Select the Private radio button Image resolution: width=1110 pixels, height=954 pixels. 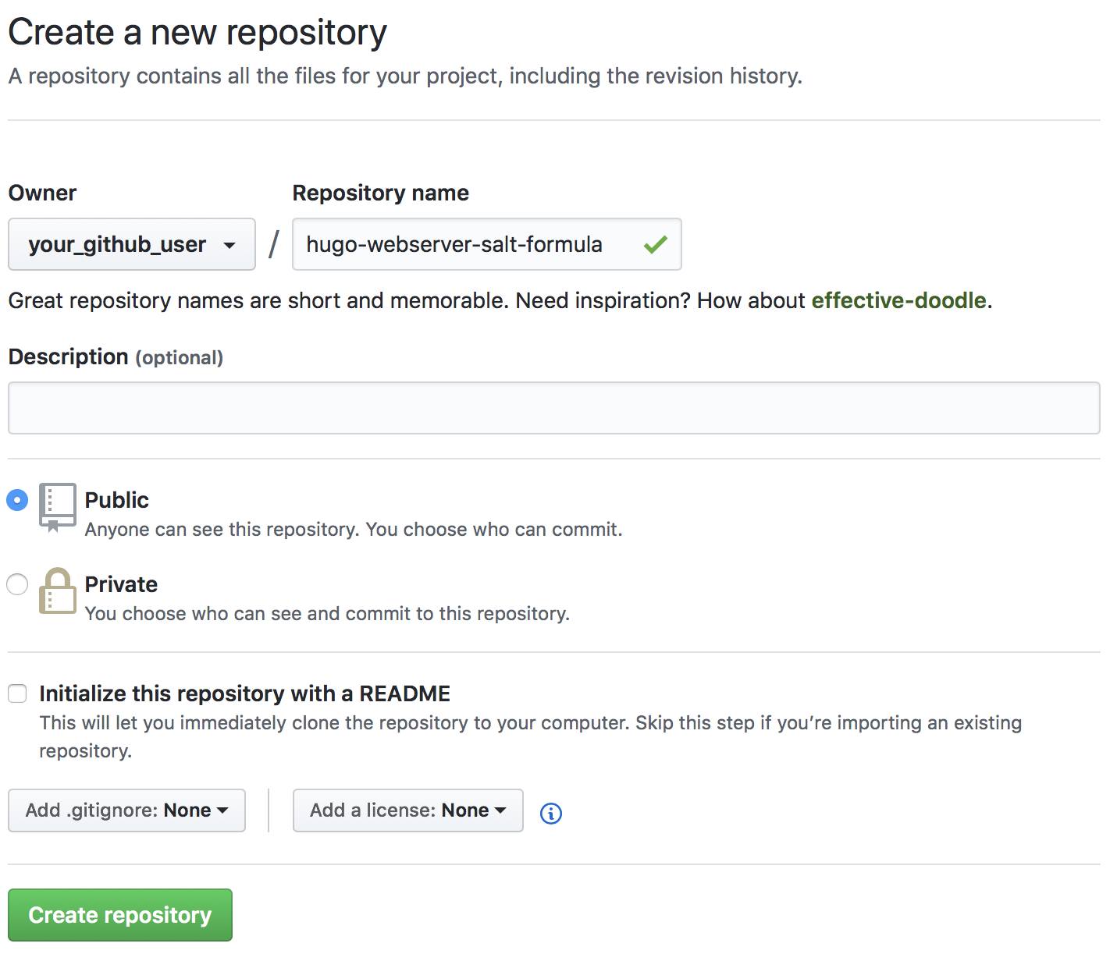pyautogui.click(x=16, y=584)
